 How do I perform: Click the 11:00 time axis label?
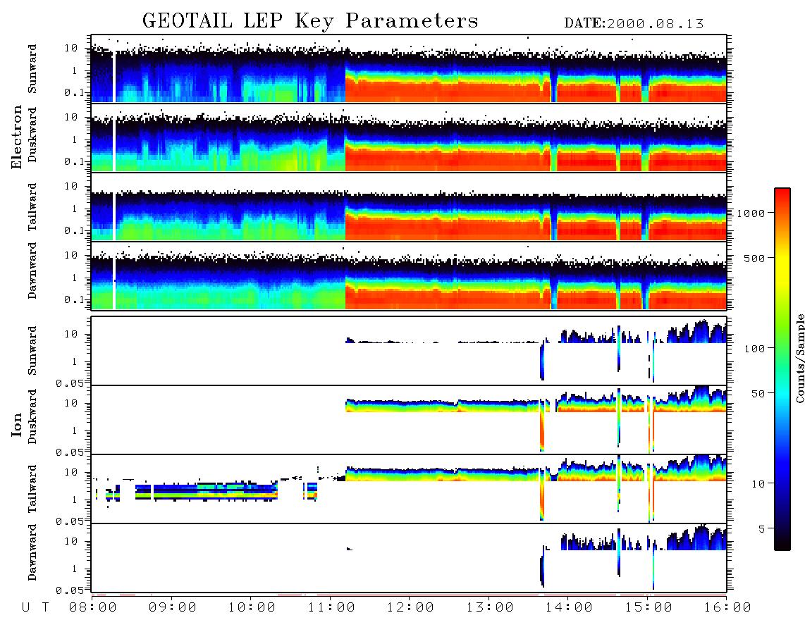click(x=331, y=607)
